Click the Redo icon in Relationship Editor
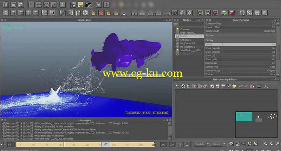Image resolution: width=281 pixels, height=151 pixels. (183, 86)
